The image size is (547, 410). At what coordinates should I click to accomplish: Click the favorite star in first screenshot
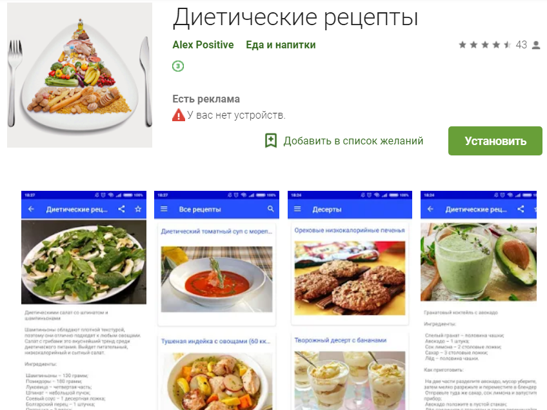138,209
